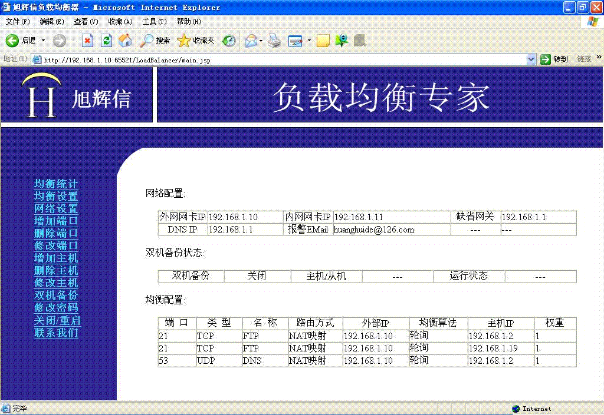Open the 网络设置 link
The width and height of the screenshot is (604, 415).
click(56, 208)
